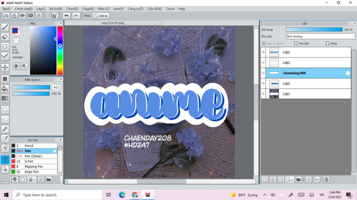Select the Move tool
357x200 pixels.
(x=5, y=67)
